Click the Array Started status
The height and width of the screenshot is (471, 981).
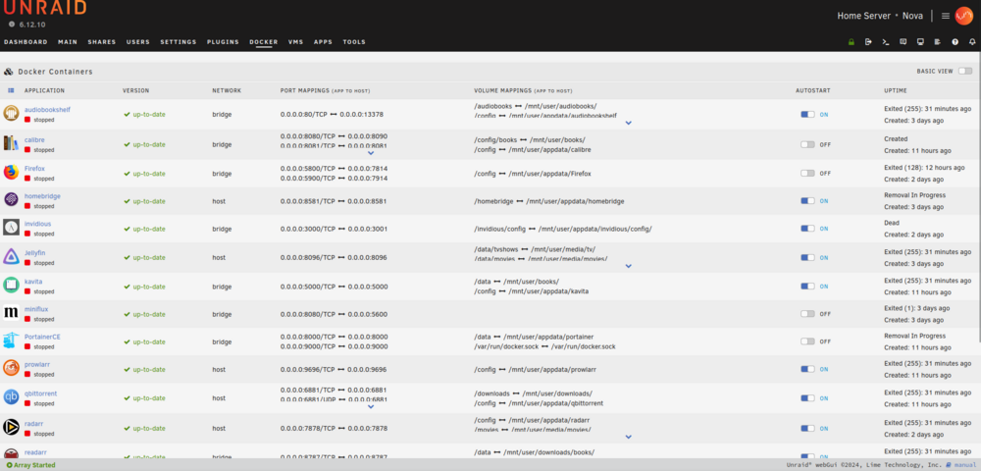30,465
